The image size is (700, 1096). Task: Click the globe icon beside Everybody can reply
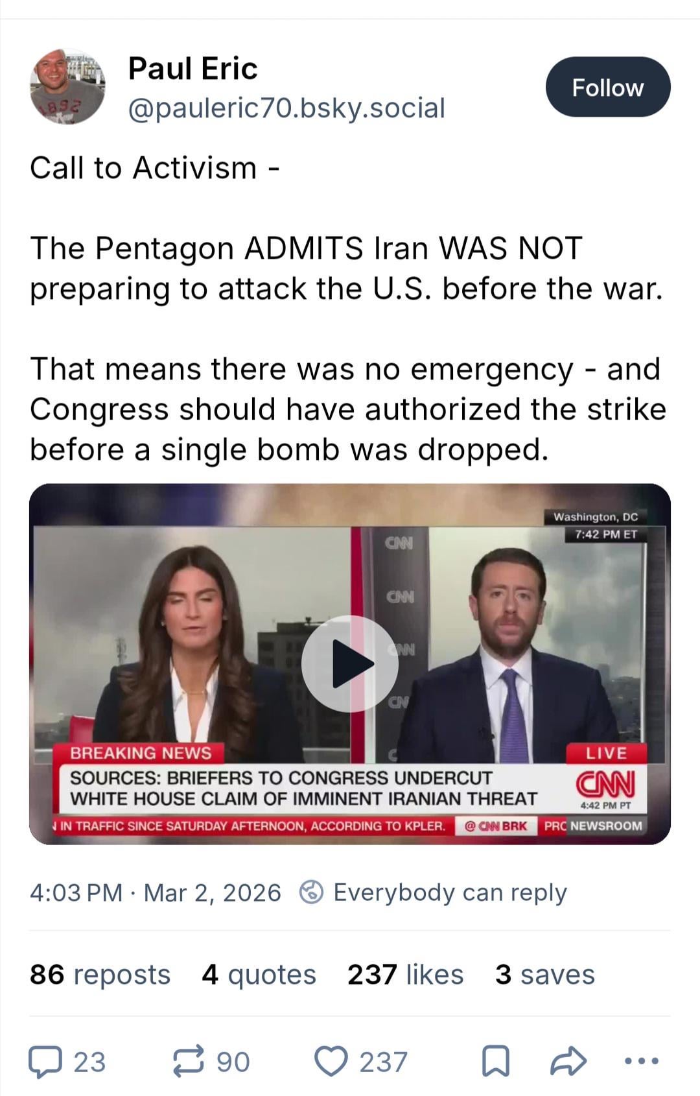(x=311, y=892)
